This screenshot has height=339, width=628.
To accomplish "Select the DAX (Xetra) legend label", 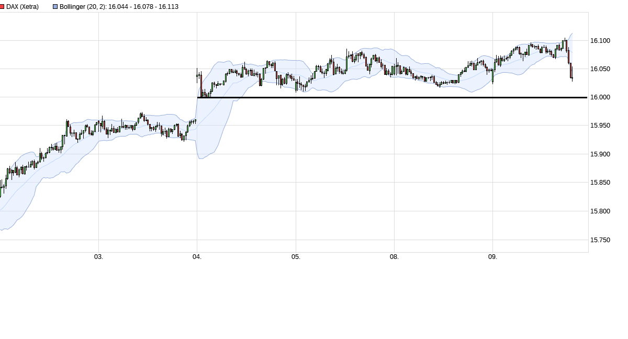I will 23,7.
